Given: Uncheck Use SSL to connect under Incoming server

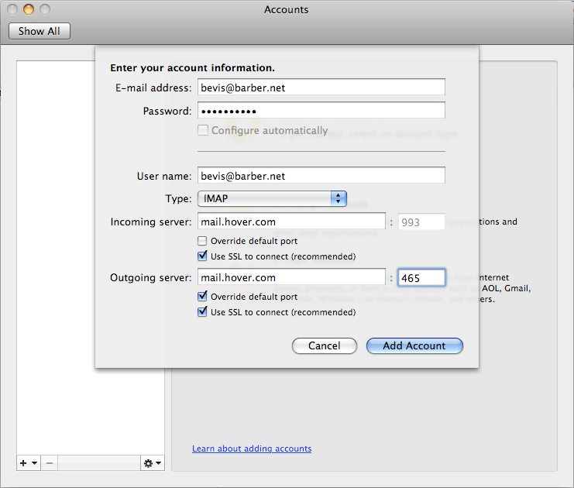Looking at the screenshot, I should (x=202, y=256).
